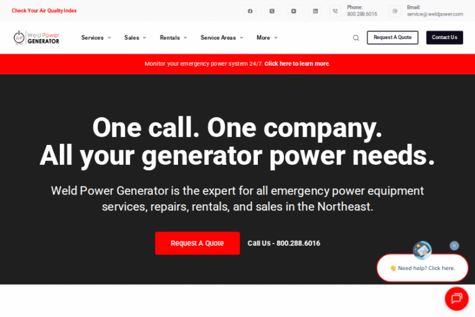This screenshot has width=475, height=317.
Task: Click the email @ icon in top bar
Action: [395, 11]
